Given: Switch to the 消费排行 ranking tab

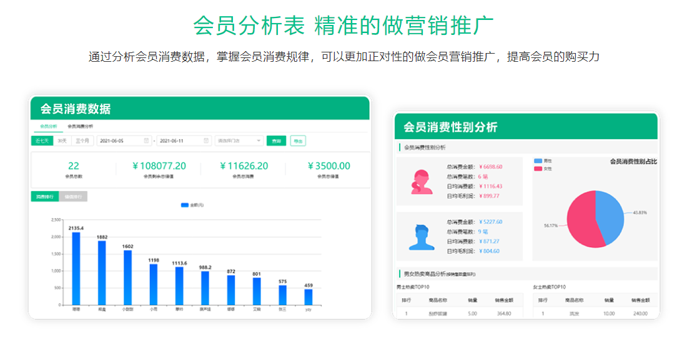Looking at the screenshot, I should [45, 197].
